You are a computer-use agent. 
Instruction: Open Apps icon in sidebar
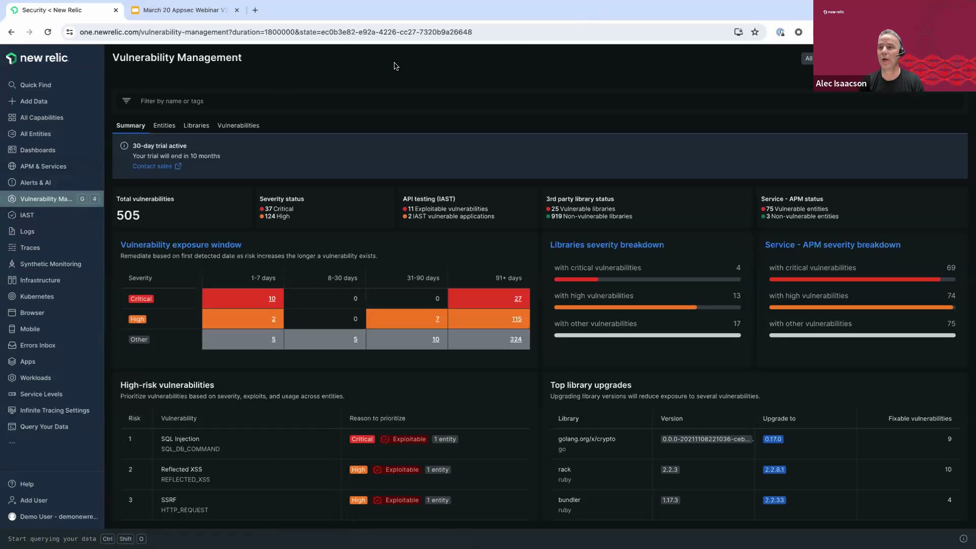[12, 361]
